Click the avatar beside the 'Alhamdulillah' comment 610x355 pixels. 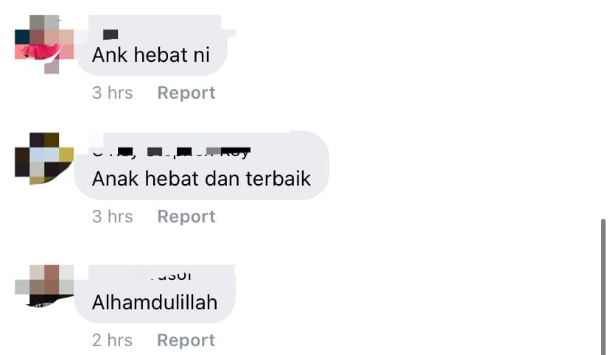(44, 286)
